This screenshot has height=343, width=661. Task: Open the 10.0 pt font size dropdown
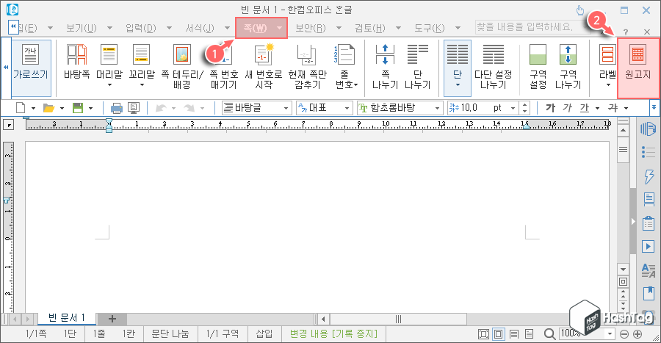click(513, 108)
